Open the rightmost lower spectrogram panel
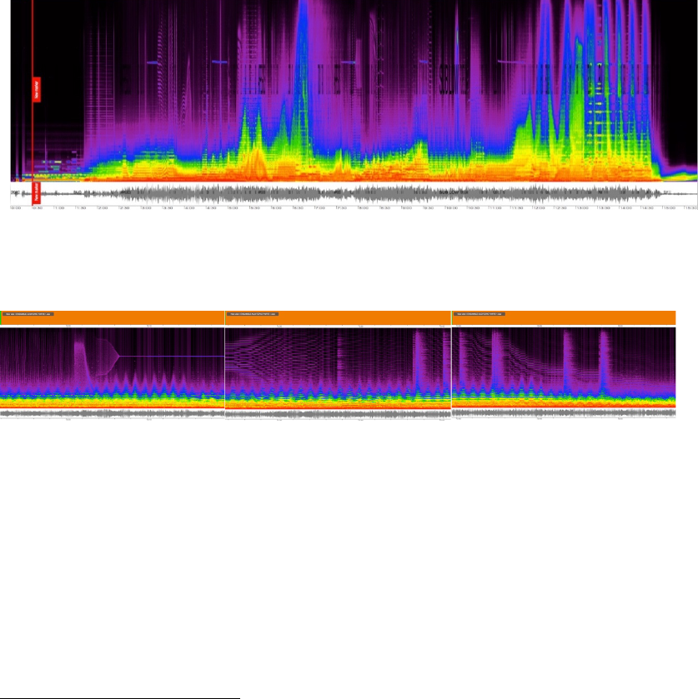 563,367
